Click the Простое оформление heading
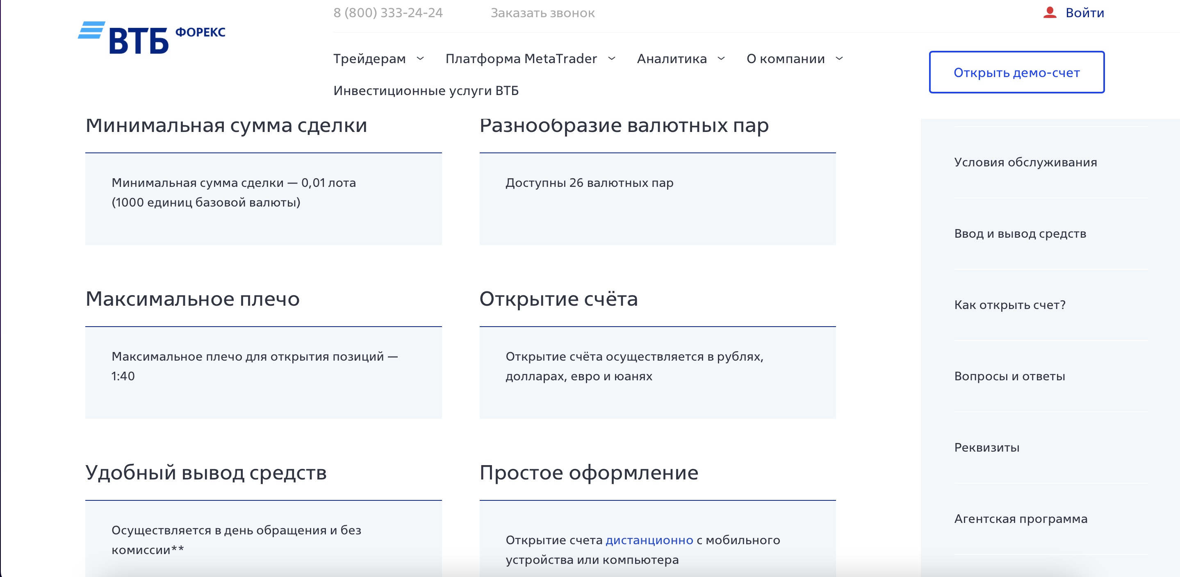The width and height of the screenshot is (1180, 577). click(589, 472)
